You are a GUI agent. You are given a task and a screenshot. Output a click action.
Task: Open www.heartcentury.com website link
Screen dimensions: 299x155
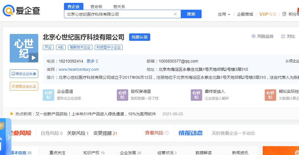[x=79, y=69]
